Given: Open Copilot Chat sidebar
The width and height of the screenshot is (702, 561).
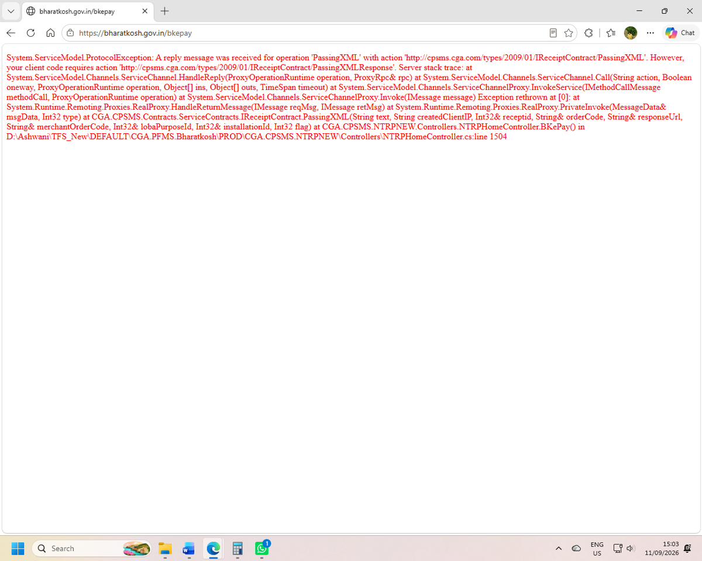Looking at the screenshot, I should (x=680, y=33).
